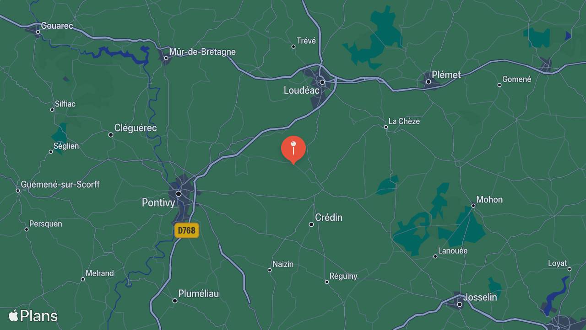Click the Crédin town marker dot
Image resolution: width=586 pixels, height=330 pixels.
(311, 224)
